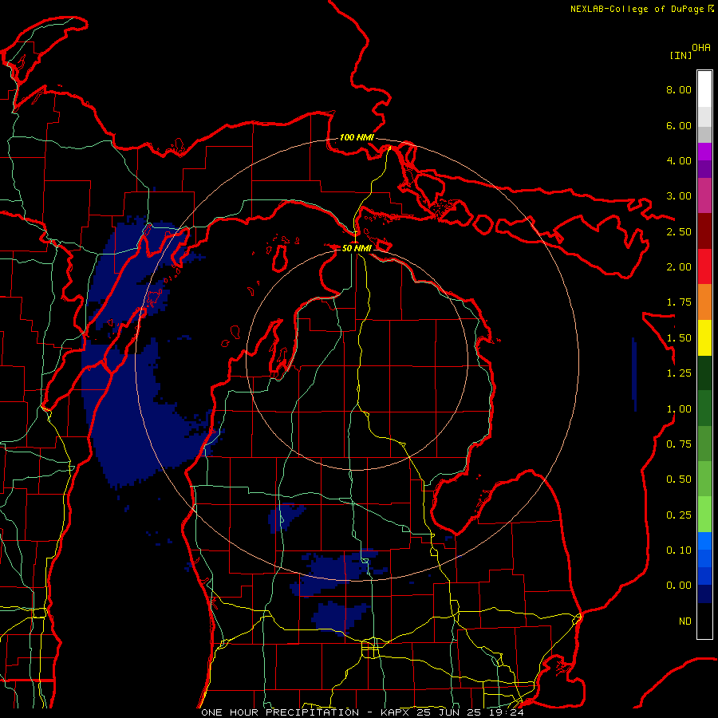Viewport: 718px width, 718px height.
Task: Select the 4.00 legend value
Action: (679, 160)
